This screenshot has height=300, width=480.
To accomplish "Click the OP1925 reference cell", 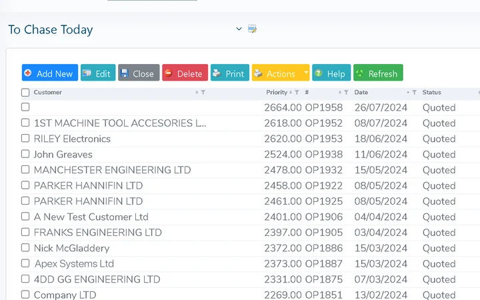I will click(x=324, y=201).
